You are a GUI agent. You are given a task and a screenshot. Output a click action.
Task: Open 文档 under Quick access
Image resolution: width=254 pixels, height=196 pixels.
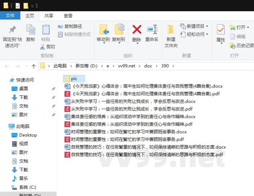click(20, 106)
